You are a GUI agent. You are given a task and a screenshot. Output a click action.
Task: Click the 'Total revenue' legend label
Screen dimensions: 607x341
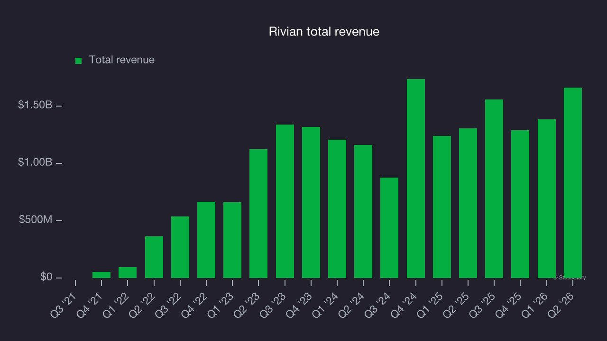point(122,60)
